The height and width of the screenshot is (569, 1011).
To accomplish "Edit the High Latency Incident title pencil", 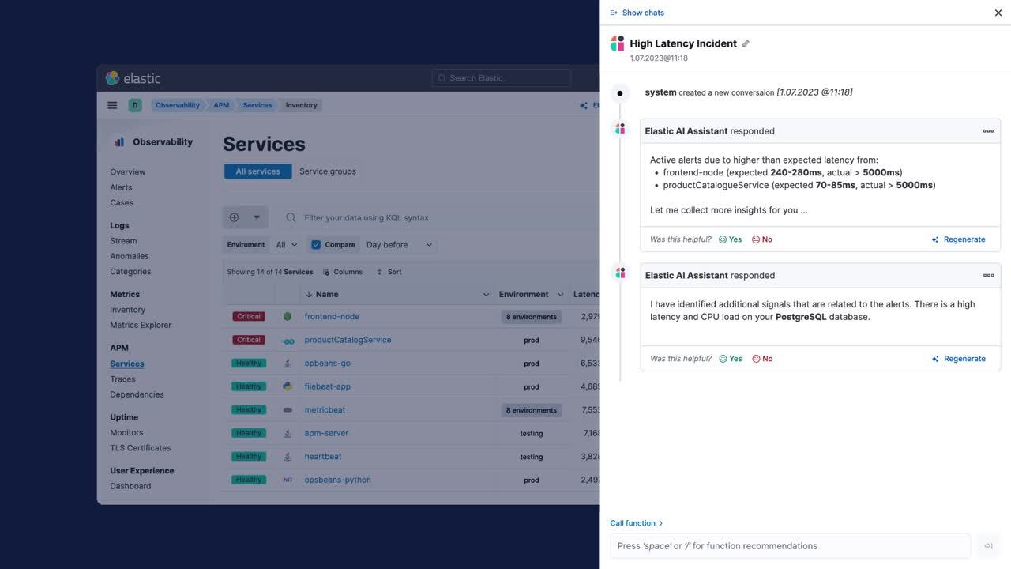I will (x=746, y=43).
